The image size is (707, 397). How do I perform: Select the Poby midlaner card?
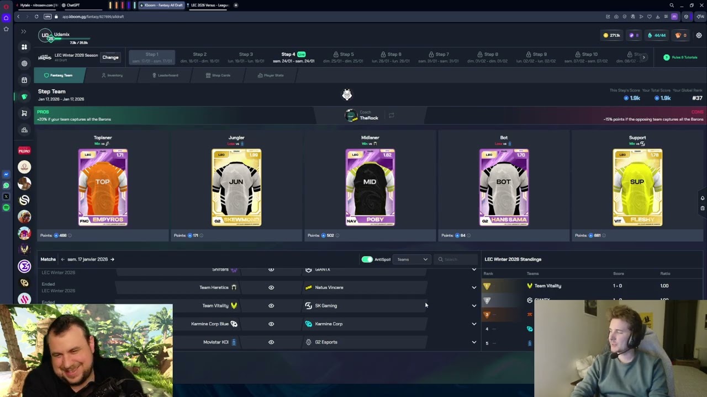[x=370, y=187]
